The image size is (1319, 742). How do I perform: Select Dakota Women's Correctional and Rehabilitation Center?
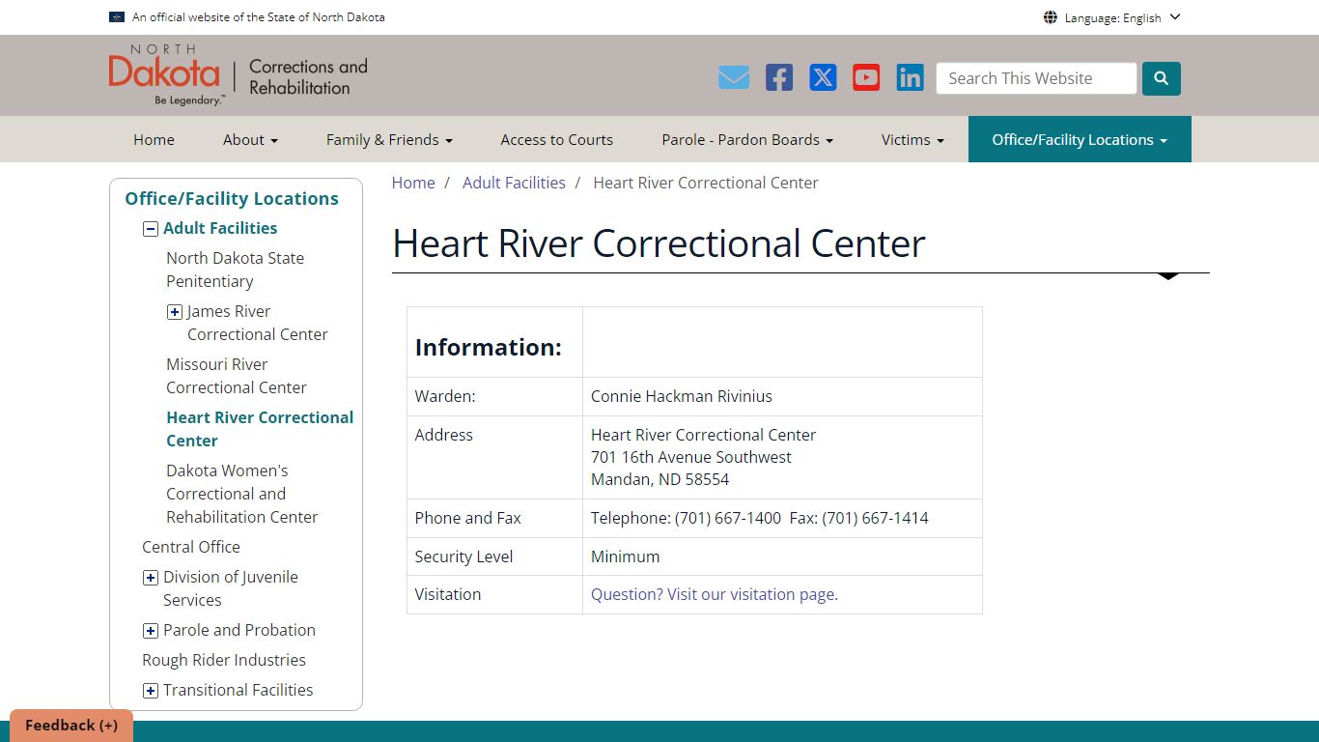point(241,494)
